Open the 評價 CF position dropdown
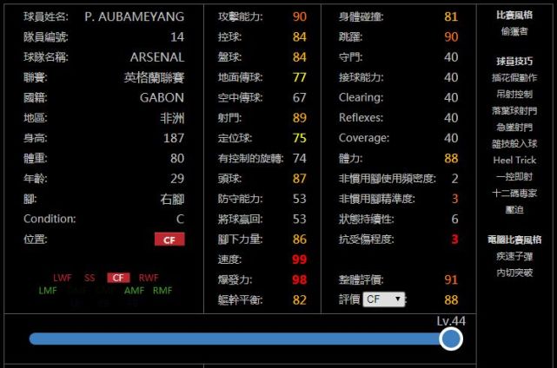The height and width of the screenshot is (368, 557). [384, 299]
